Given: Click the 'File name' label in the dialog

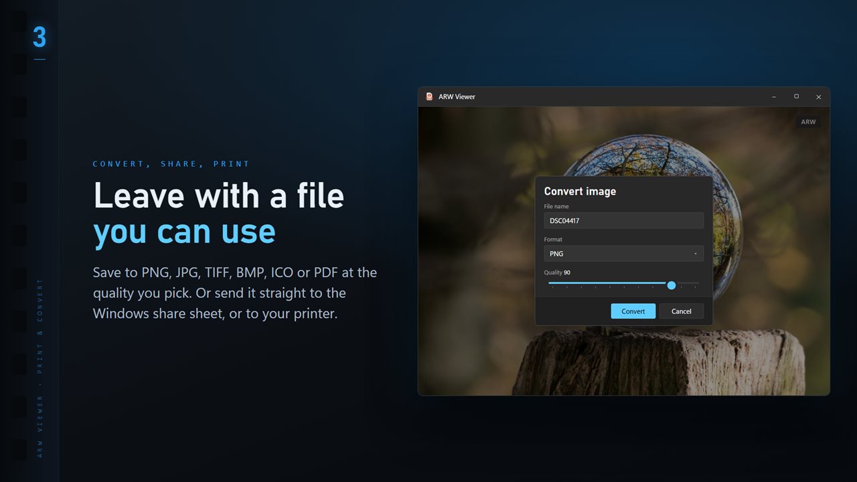Looking at the screenshot, I should (556, 206).
